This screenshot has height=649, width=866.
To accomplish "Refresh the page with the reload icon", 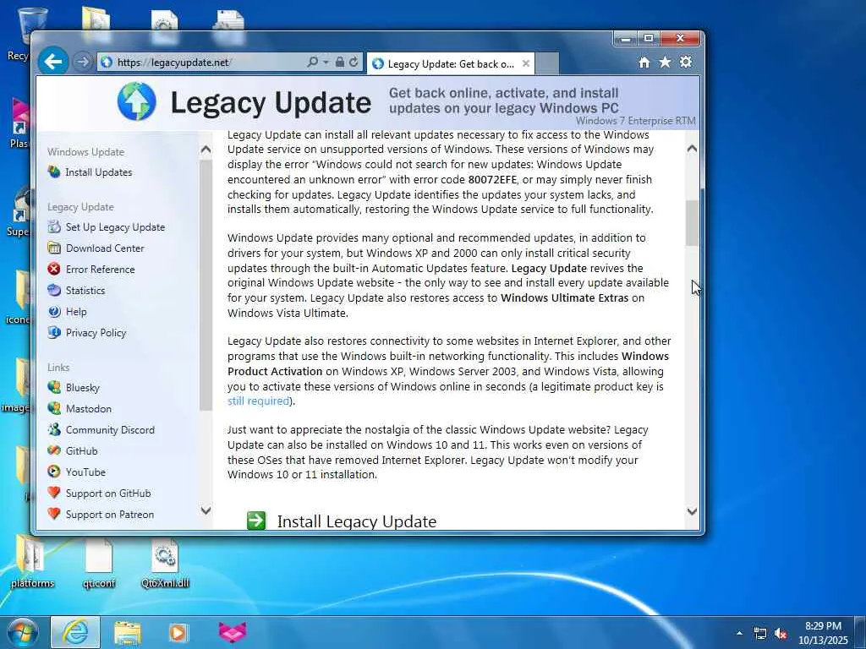I will click(354, 62).
